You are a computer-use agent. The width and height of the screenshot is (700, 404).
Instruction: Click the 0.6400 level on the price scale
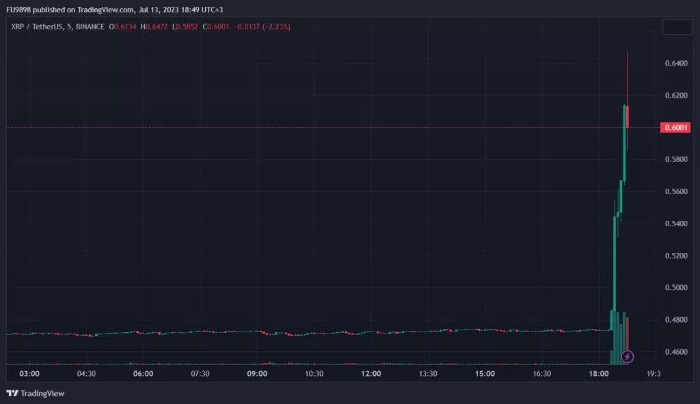point(676,64)
